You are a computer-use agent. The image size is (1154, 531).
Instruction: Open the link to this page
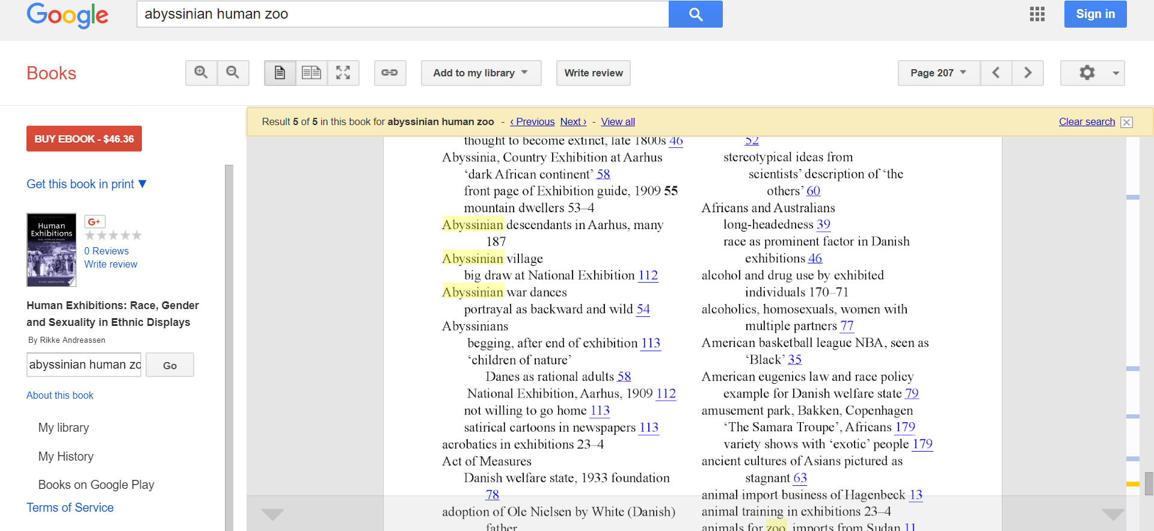[x=390, y=73]
